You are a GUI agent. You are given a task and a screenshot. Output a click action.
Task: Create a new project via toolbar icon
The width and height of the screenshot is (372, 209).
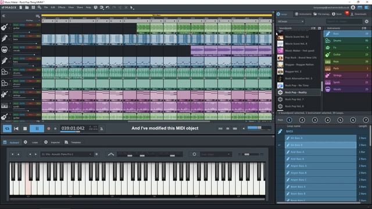(21, 8)
